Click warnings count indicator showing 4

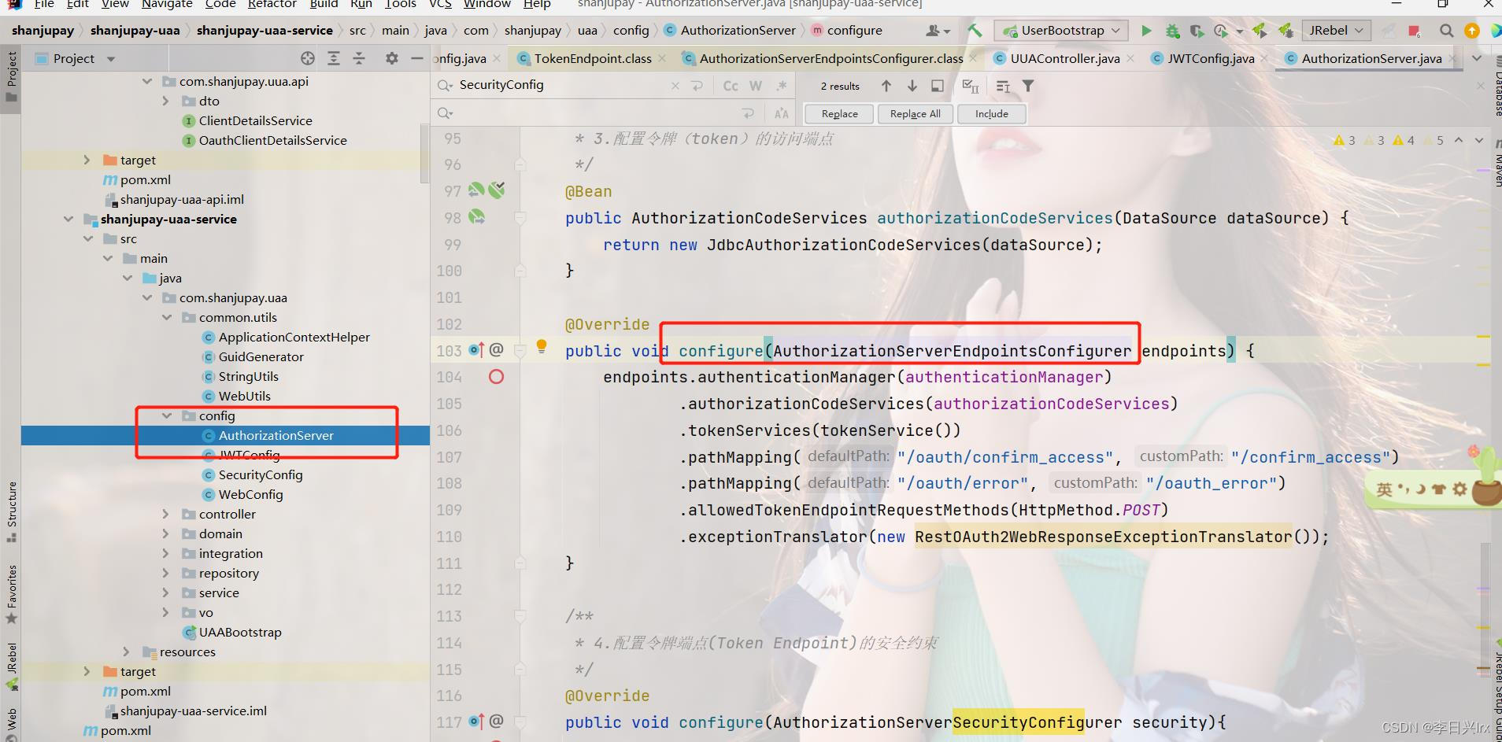(1404, 139)
